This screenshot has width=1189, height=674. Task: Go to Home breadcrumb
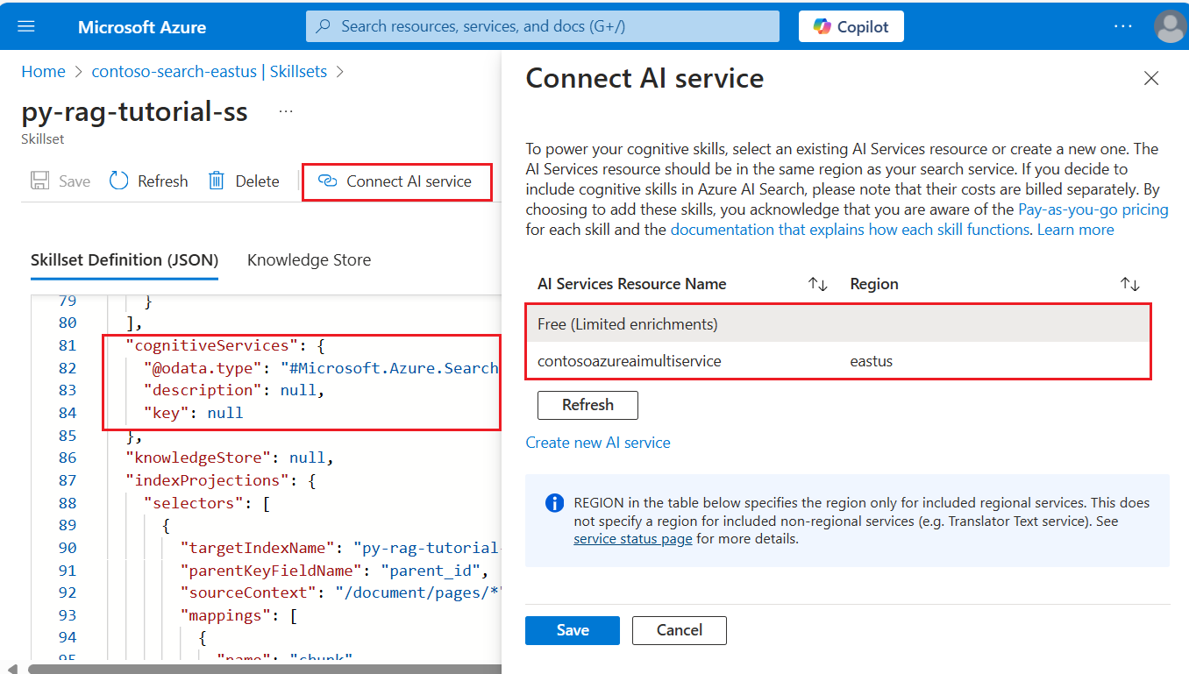(x=43, y=72)
